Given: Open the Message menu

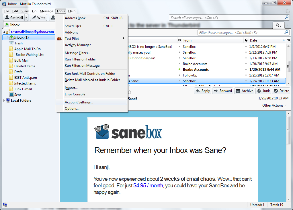Looking at the screenshot, I should (46, 11).
